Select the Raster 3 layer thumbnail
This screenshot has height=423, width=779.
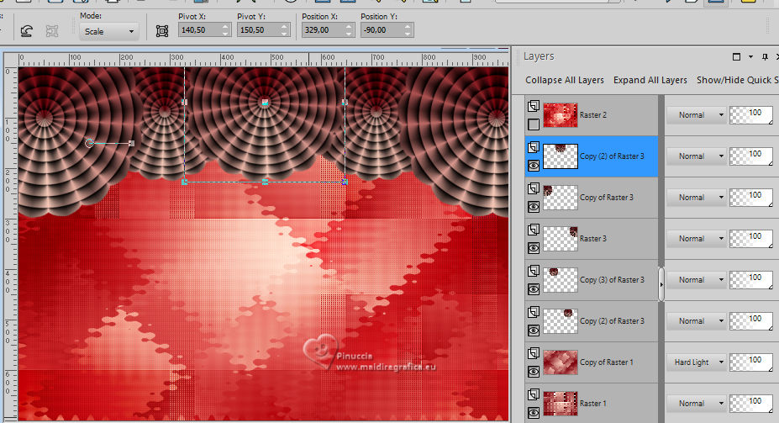pyautogui.click(x=561, y=239)
